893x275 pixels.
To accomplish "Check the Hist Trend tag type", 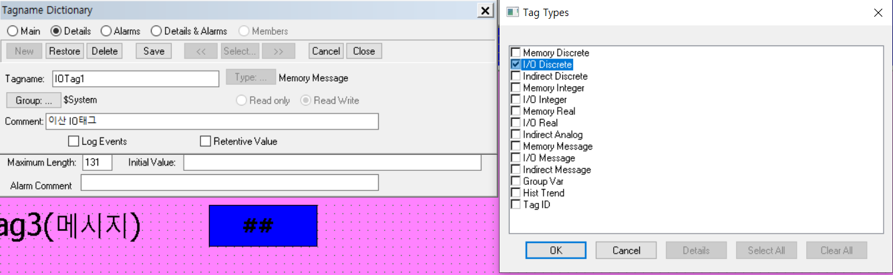I will [x=516, y=193].
